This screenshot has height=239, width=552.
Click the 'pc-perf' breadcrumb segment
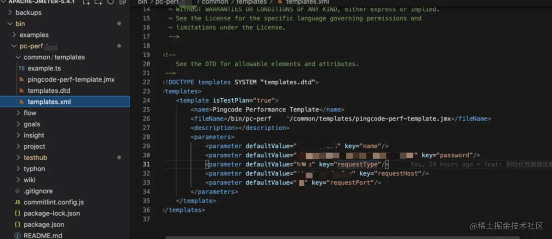pos(167,2)
